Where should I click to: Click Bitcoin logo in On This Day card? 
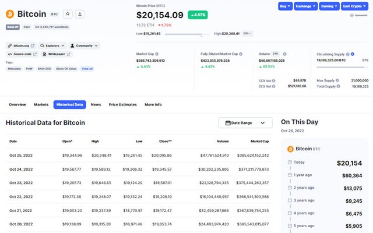(290, 149)
